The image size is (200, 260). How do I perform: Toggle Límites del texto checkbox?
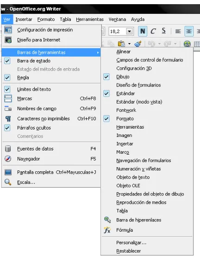tap(7, 89)
